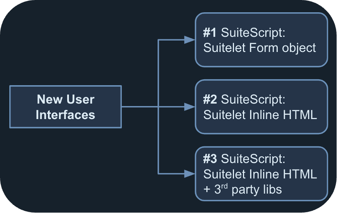This screenshot has height=213, width=337.
Task: Click the word 'SuiteScript:' in box #3
Action: 253,159
